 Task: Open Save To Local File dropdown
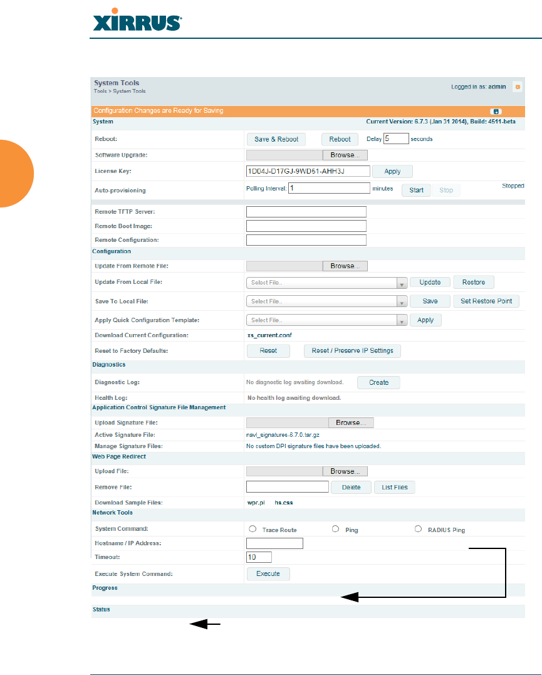[x=326, y=301]
